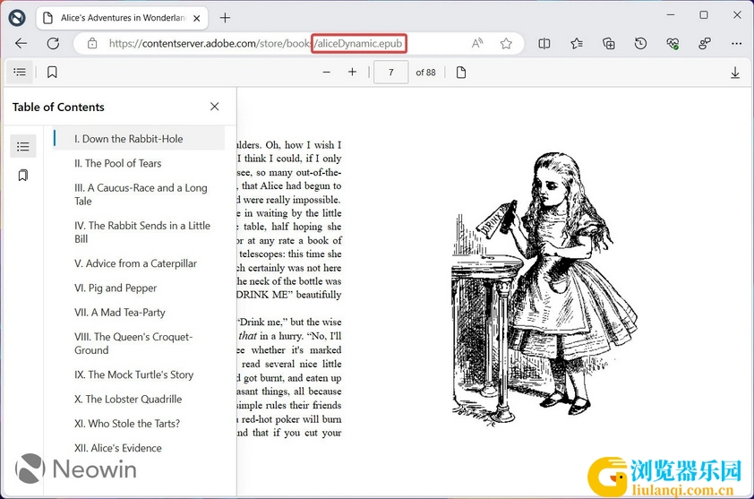
Task: Open VII. A Mad Tea-Party
Action: 120,313
